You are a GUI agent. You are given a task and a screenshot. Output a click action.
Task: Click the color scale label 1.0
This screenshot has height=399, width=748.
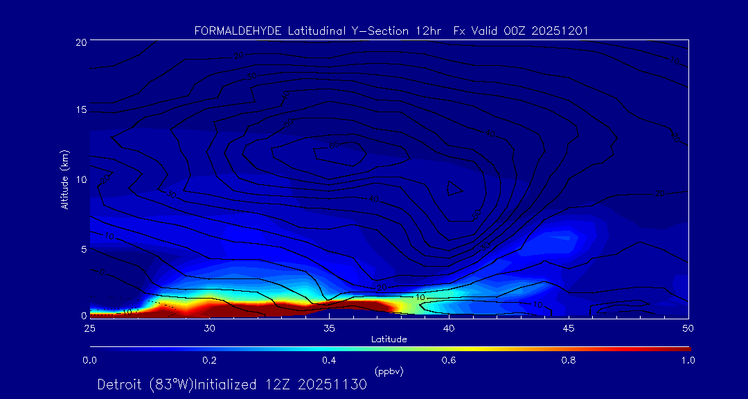tap(688, 360)
